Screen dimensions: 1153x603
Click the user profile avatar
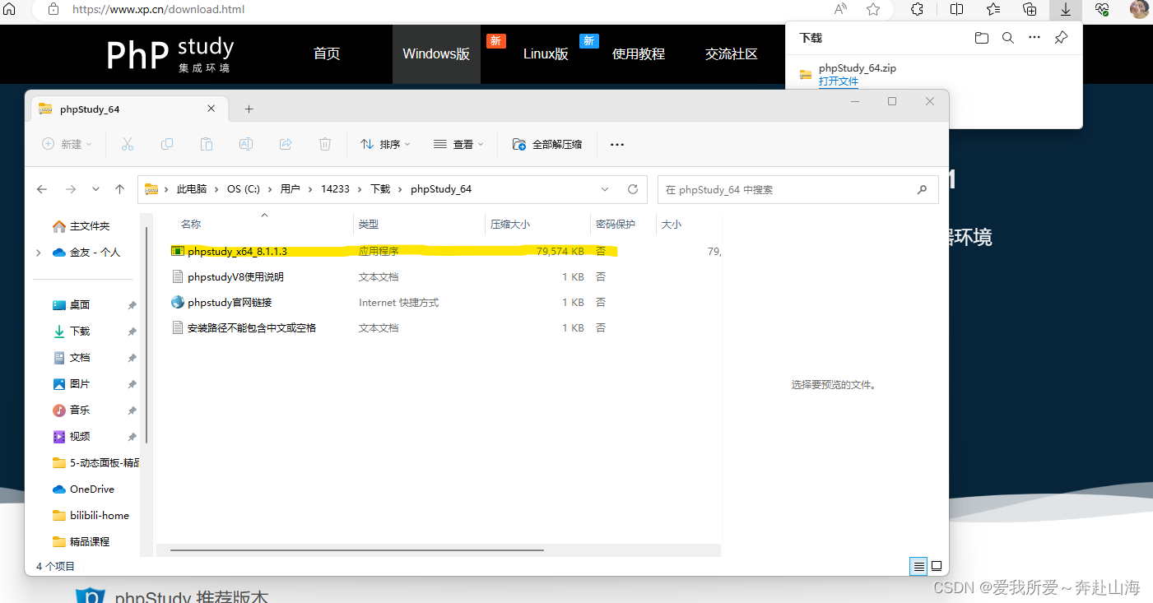tap(1139, 9)
